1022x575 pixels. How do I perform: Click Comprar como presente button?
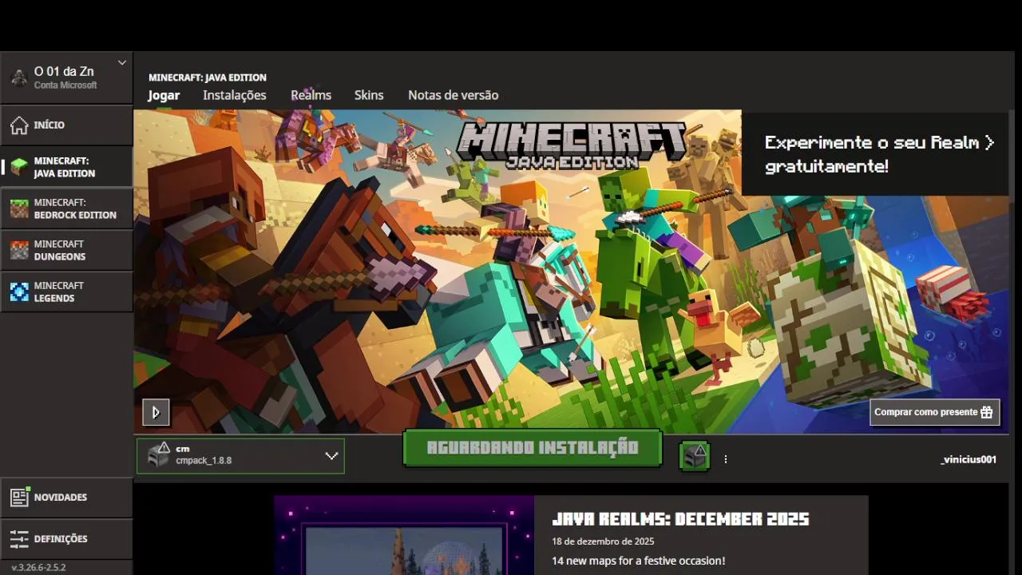(x=934, y=412)
